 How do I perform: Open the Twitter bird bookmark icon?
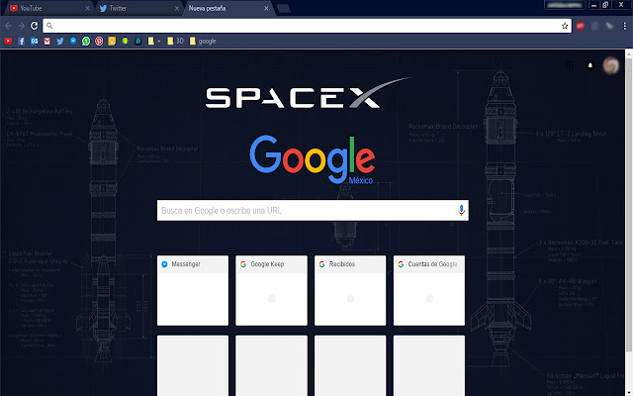coord(60,41)
